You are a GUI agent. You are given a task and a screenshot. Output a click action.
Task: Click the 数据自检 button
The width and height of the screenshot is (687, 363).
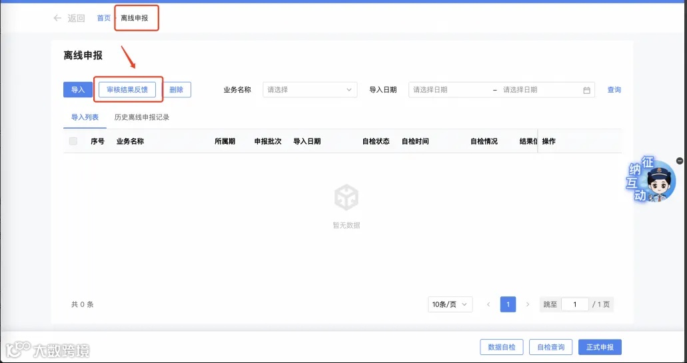[502, 347]
